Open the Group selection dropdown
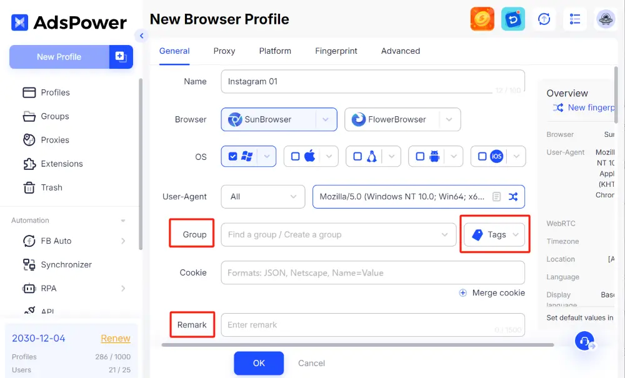Screen dimensions: 625x378 [x=338, y=234]
